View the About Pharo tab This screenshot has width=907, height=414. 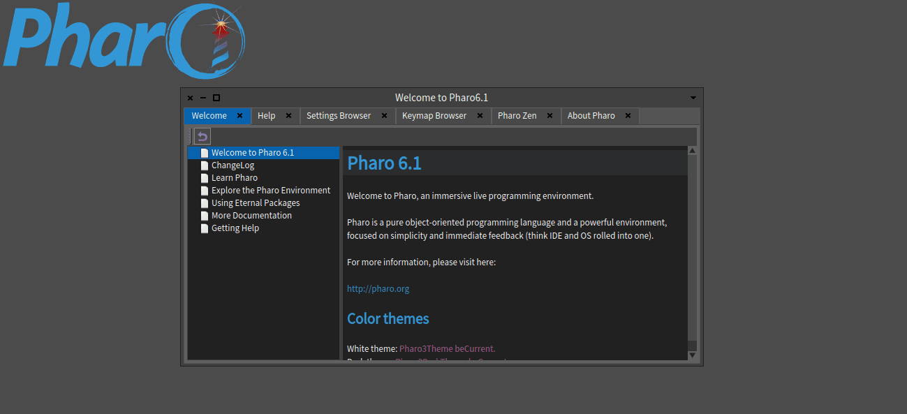591,116
